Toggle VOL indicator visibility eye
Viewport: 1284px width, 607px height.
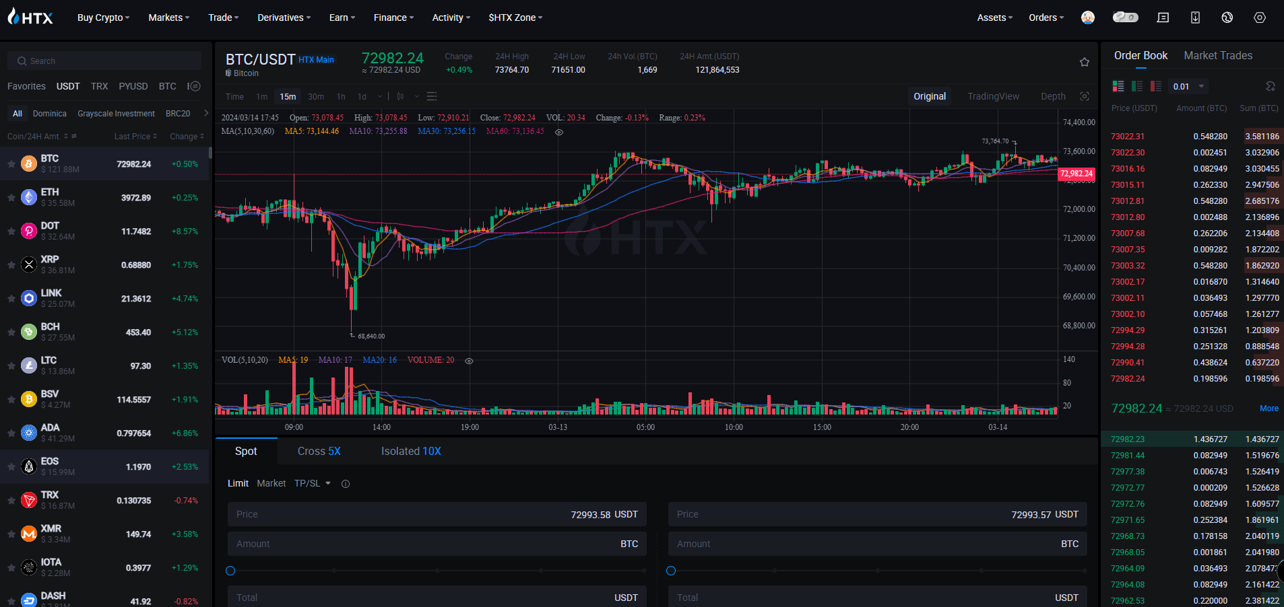point(470,361)
